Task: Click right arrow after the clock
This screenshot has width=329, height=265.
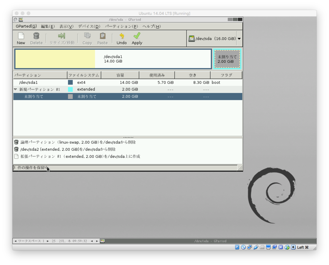Action: (97, 241)
